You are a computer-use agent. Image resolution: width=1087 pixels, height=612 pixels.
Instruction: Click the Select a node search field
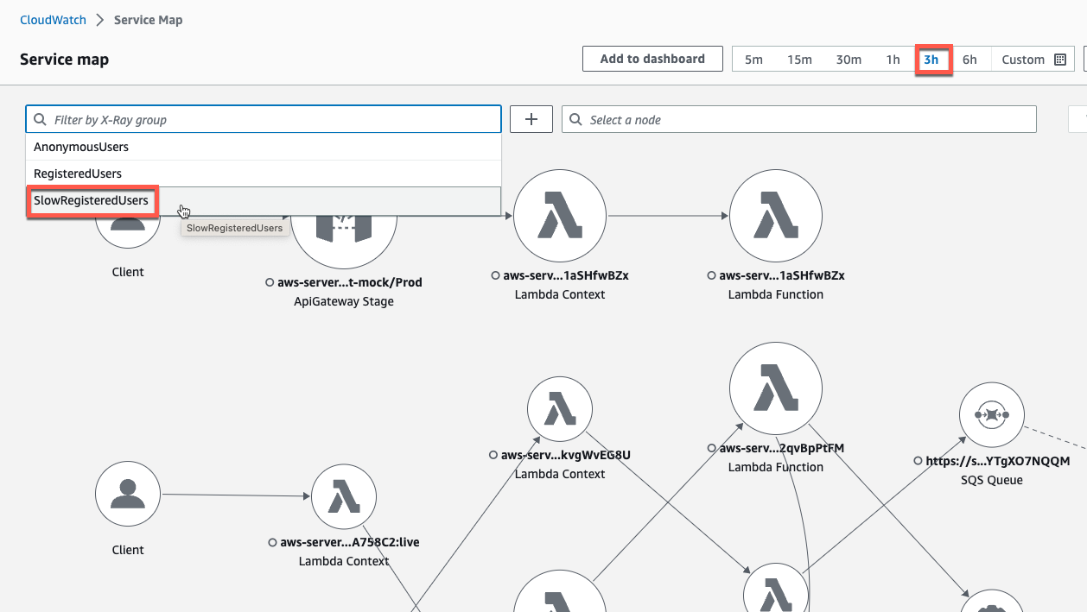pos(799,120)
